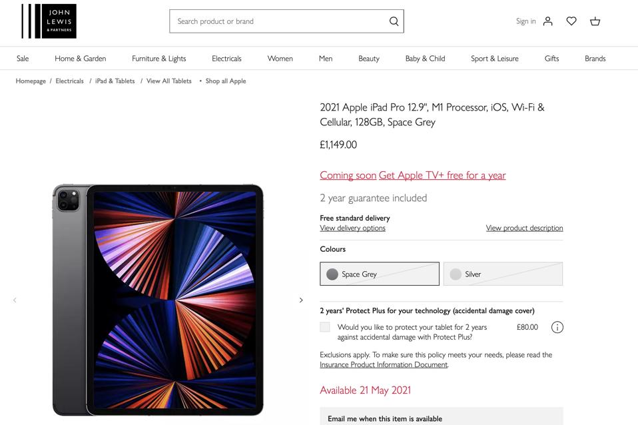638x425 pixels.
Task: Open the account profile icon
Action: [x=548, y=21]
